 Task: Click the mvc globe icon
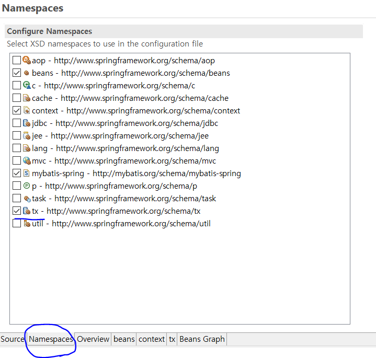point(27,160)
